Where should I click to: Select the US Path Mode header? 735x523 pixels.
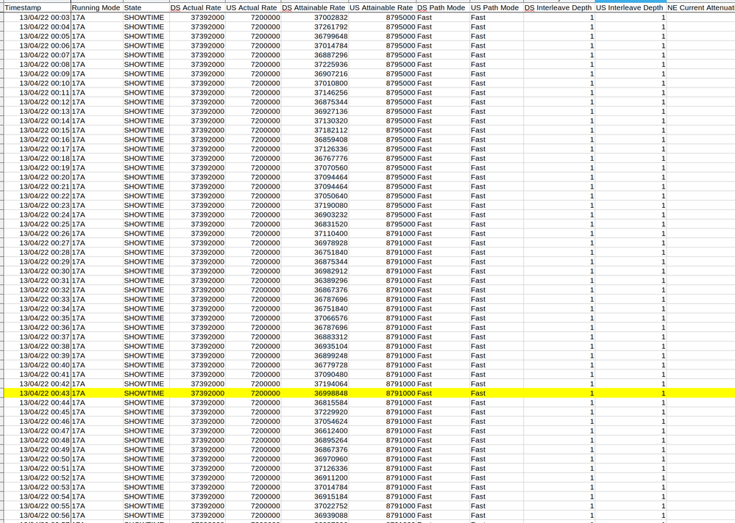(494, 7)
